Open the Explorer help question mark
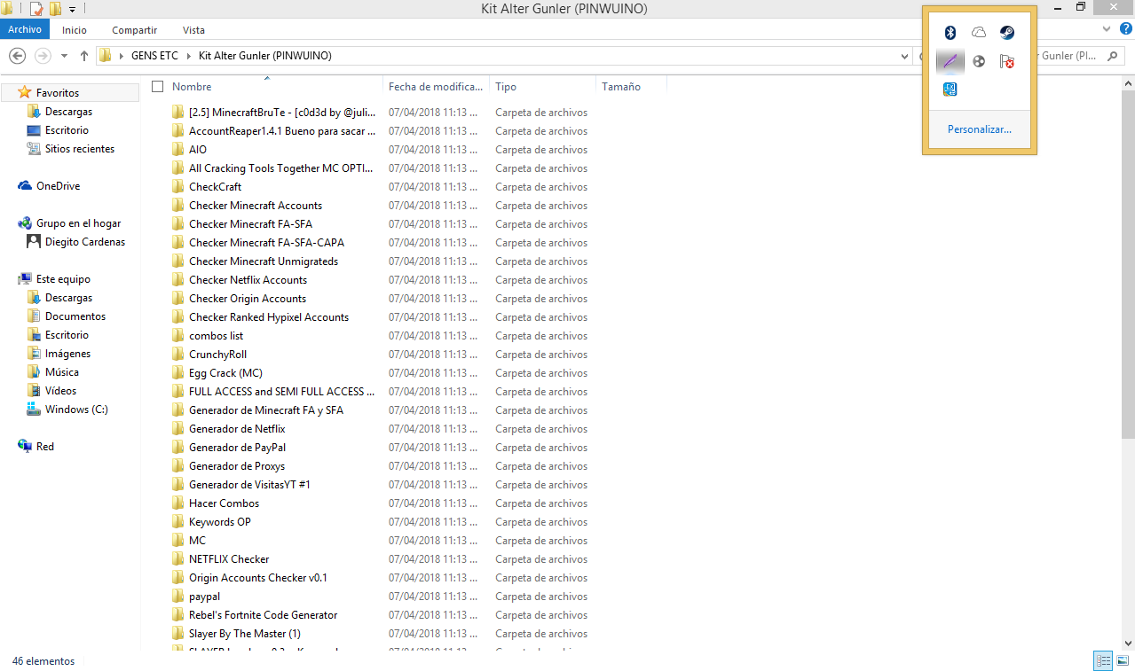This screenshot has width=1135, height=671. click(1126, 29)
